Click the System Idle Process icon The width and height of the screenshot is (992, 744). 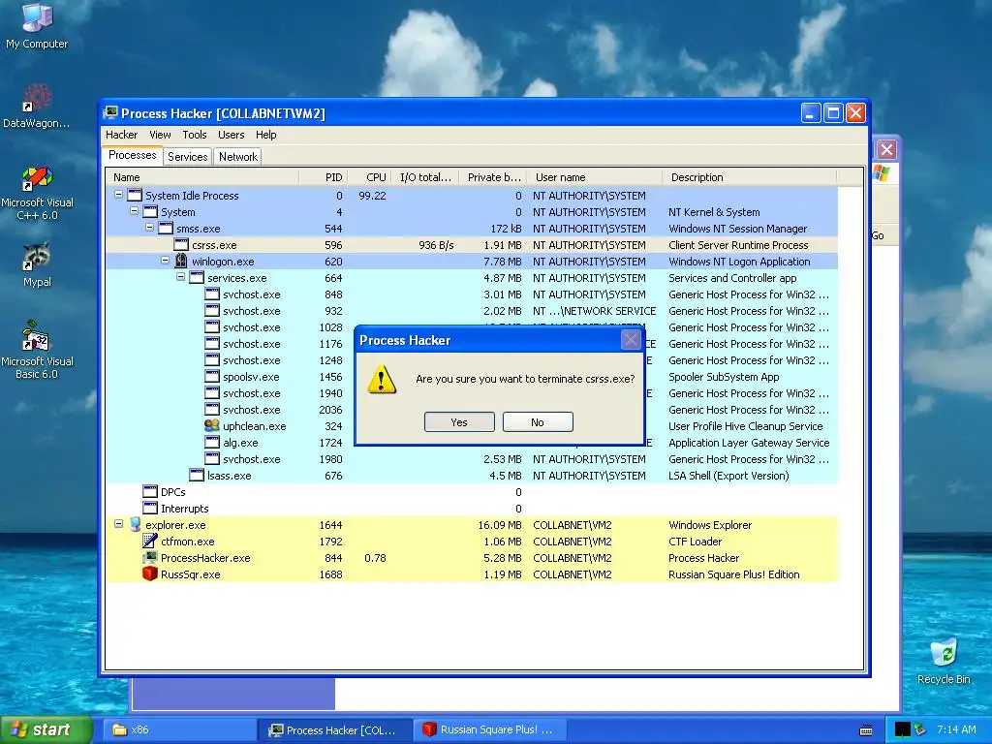[135, 195]
